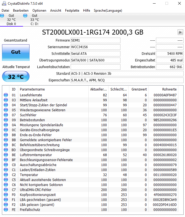The height and width of the screenshot is (217, 185).
Task: Click status icon for Übergeordnete Schreibvorgänge row
Action: pyautogui.click(x=6, y=150)
